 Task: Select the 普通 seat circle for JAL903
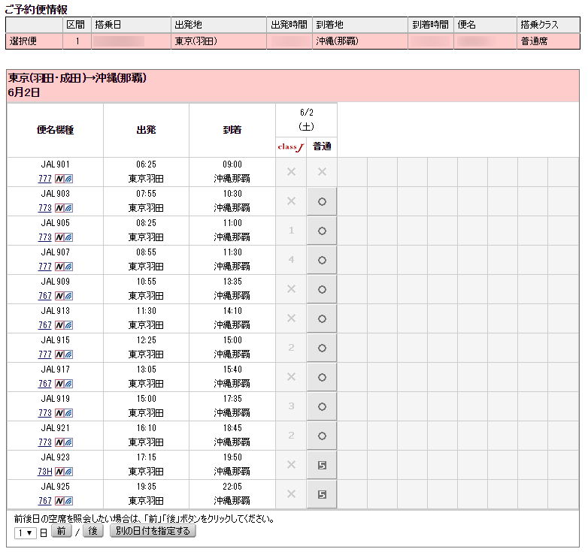coord(322,202)
